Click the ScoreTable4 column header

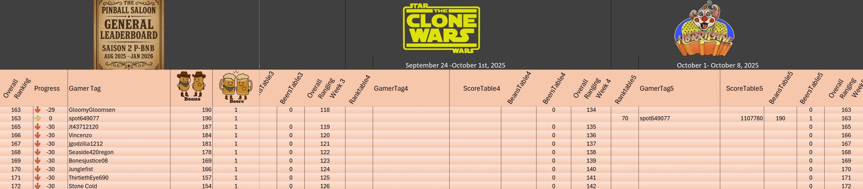click(481, 88)
